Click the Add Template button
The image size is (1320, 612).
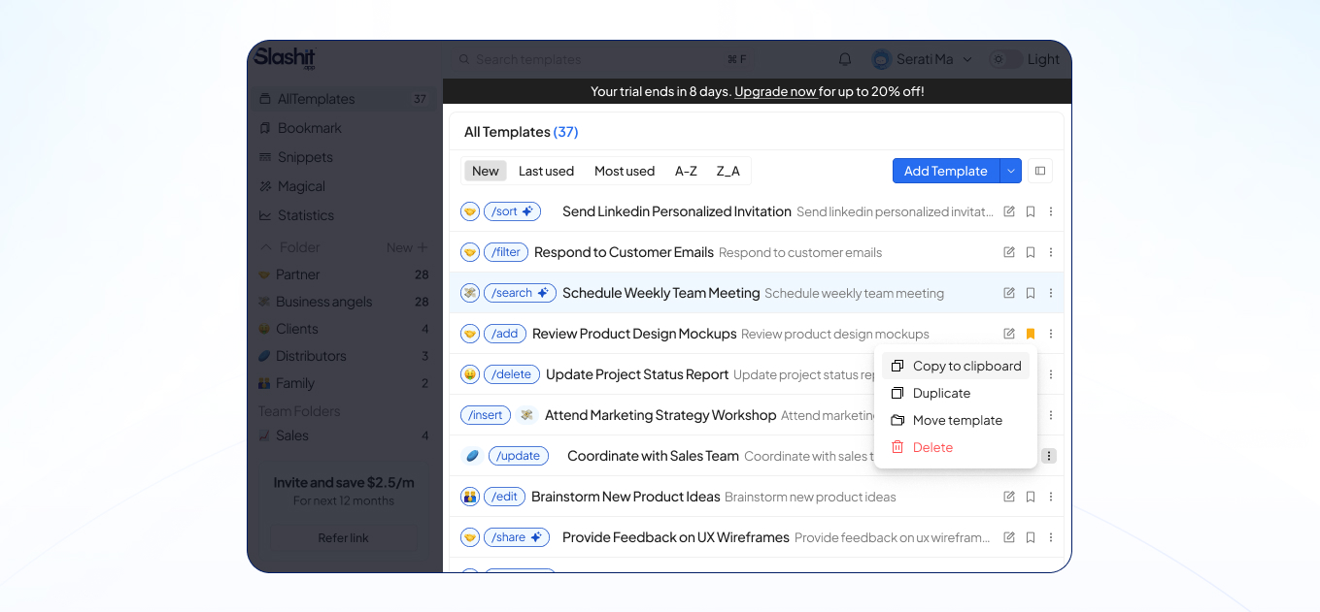(x=945, y=171)
